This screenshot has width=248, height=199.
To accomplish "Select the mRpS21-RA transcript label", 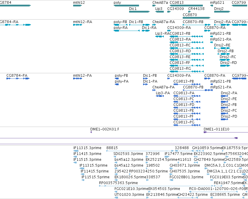I will coord(221,39).
